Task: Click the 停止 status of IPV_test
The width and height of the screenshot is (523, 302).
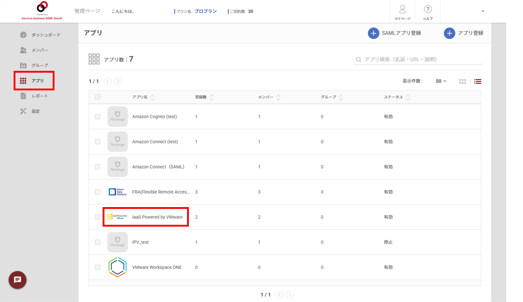Action: coord(388,242)
